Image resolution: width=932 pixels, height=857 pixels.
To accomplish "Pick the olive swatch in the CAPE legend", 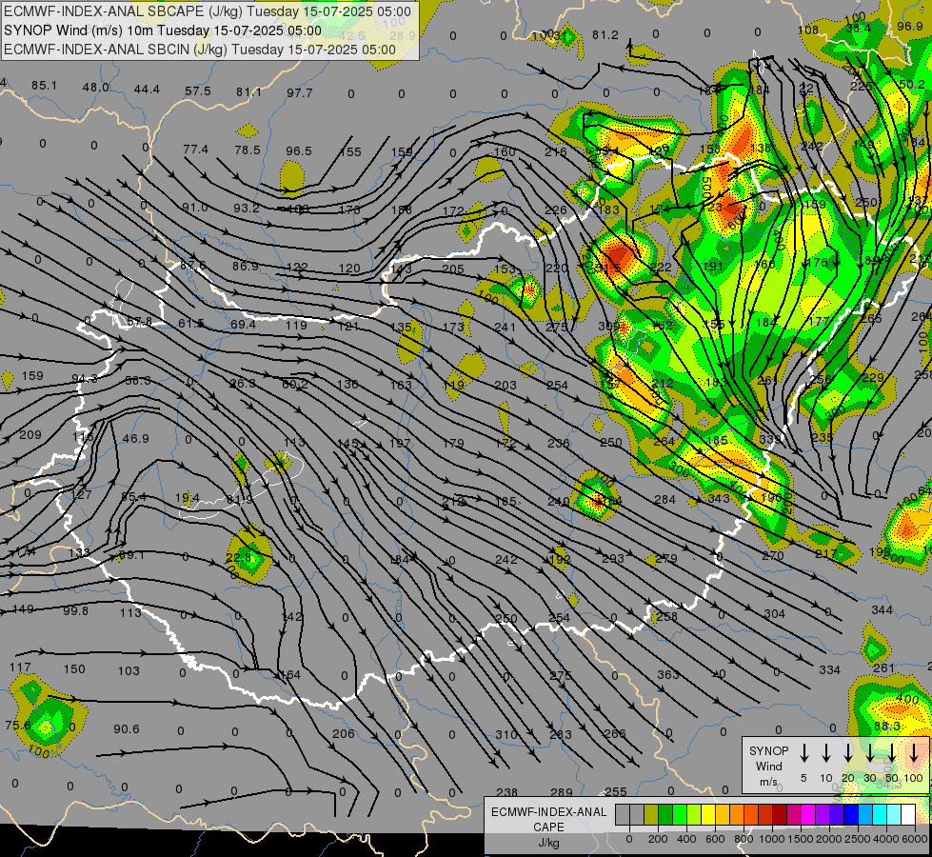I will (x=651, y=815).
